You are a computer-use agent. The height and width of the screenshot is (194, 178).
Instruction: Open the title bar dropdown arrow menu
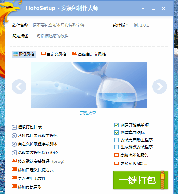point(143,9)
